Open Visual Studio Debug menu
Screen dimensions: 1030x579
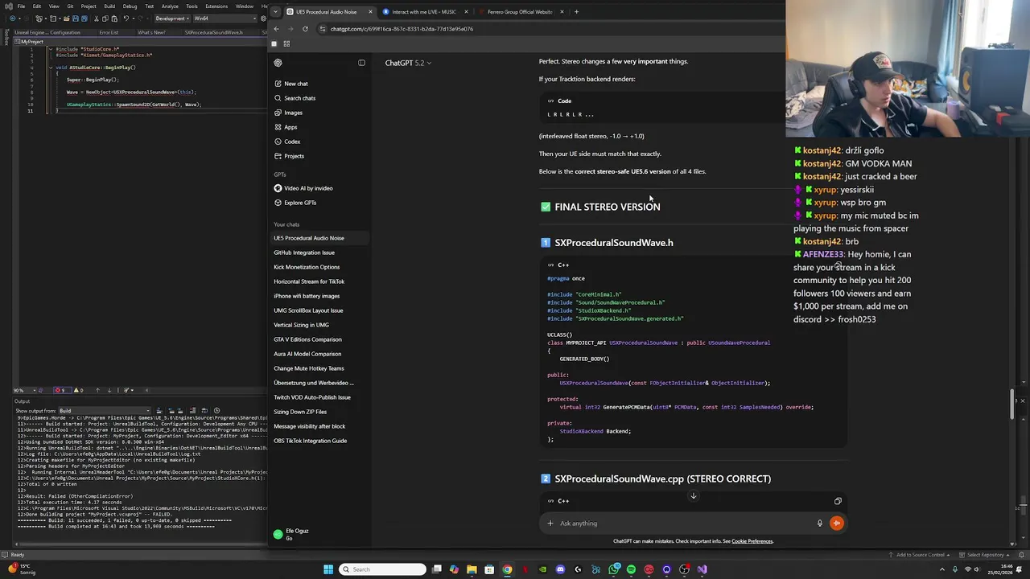130,6
